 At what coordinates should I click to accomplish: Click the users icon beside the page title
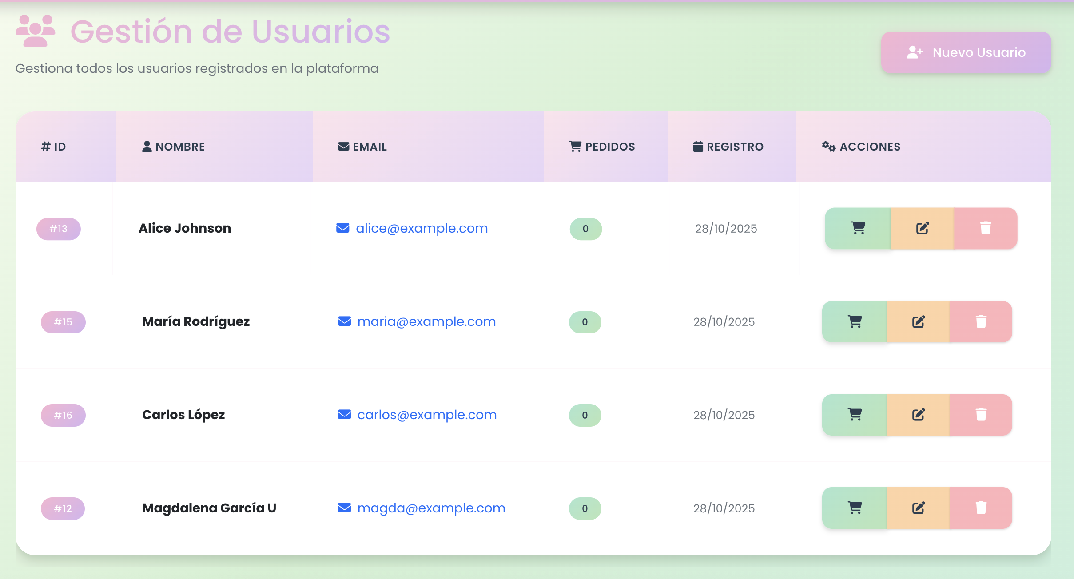(x=36, y=30)
